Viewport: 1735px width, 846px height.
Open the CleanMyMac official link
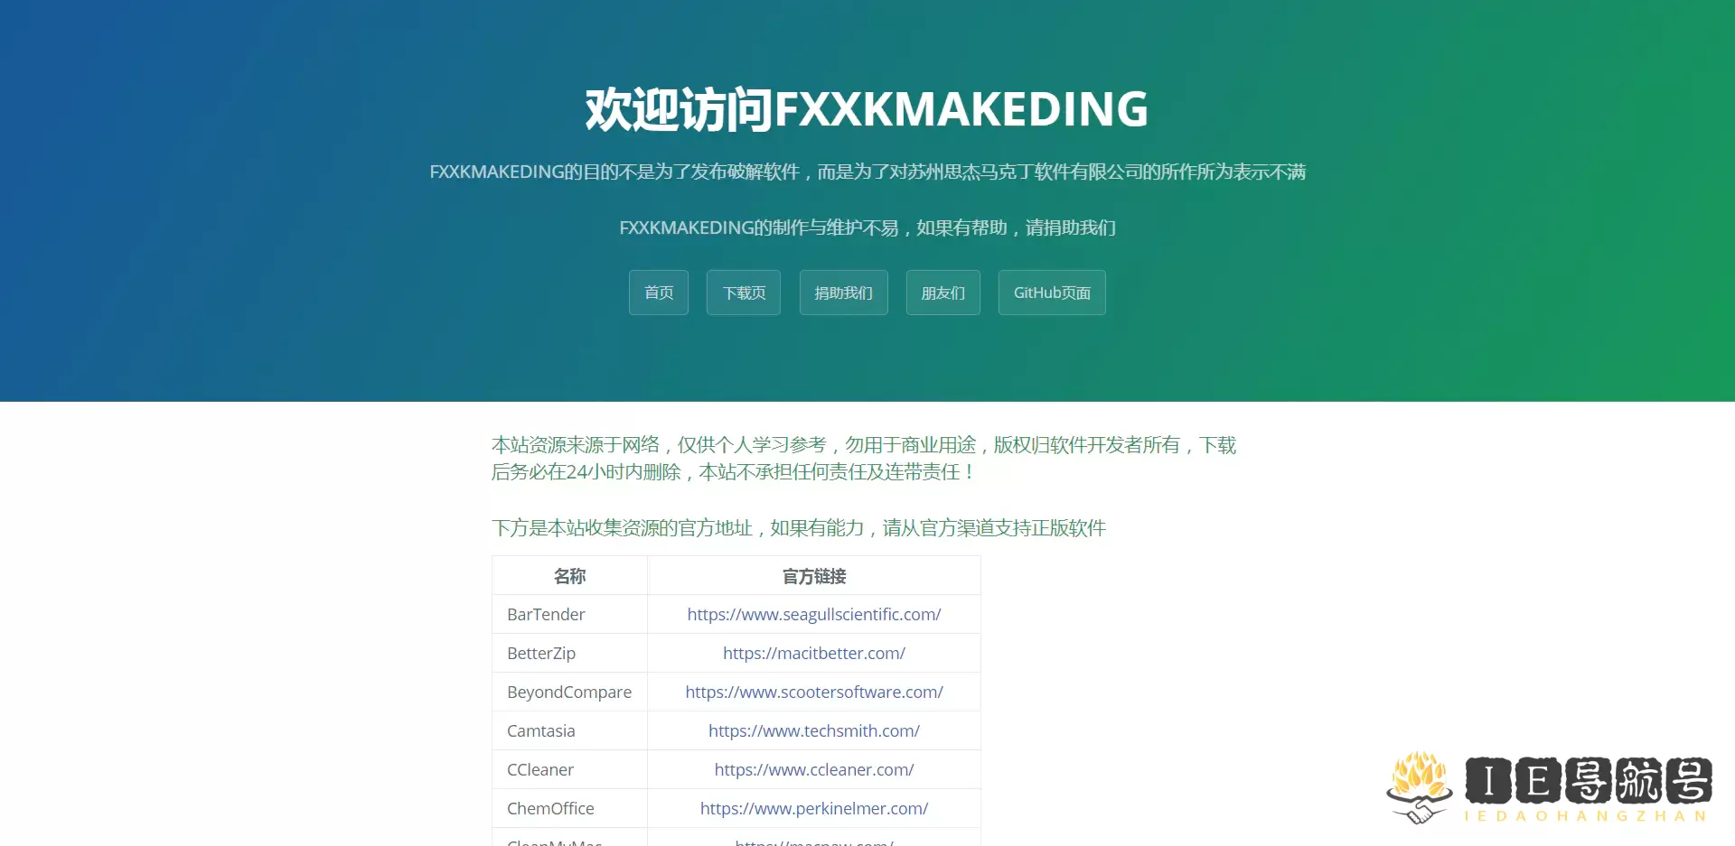pos(813,841)
